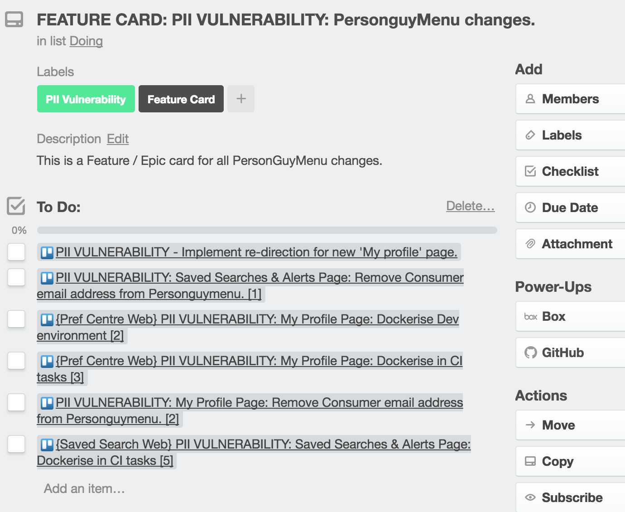This screenshot has height=512, width=625.
Task: Open the Doing list link
Action: coord(86,41)
